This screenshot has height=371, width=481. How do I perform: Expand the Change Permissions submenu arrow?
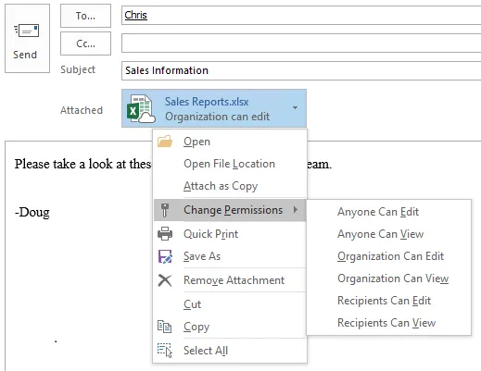tap(296, 210)
